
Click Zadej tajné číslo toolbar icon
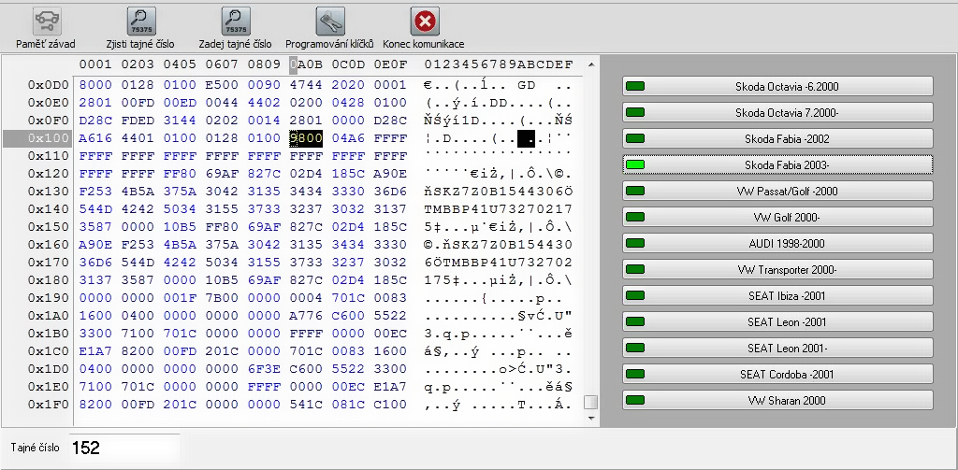pos(236,21)
